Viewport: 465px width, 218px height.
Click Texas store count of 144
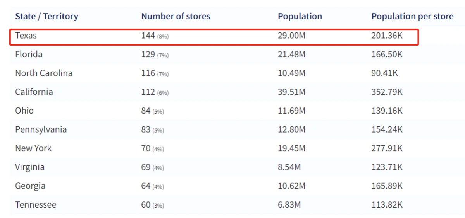148,36
